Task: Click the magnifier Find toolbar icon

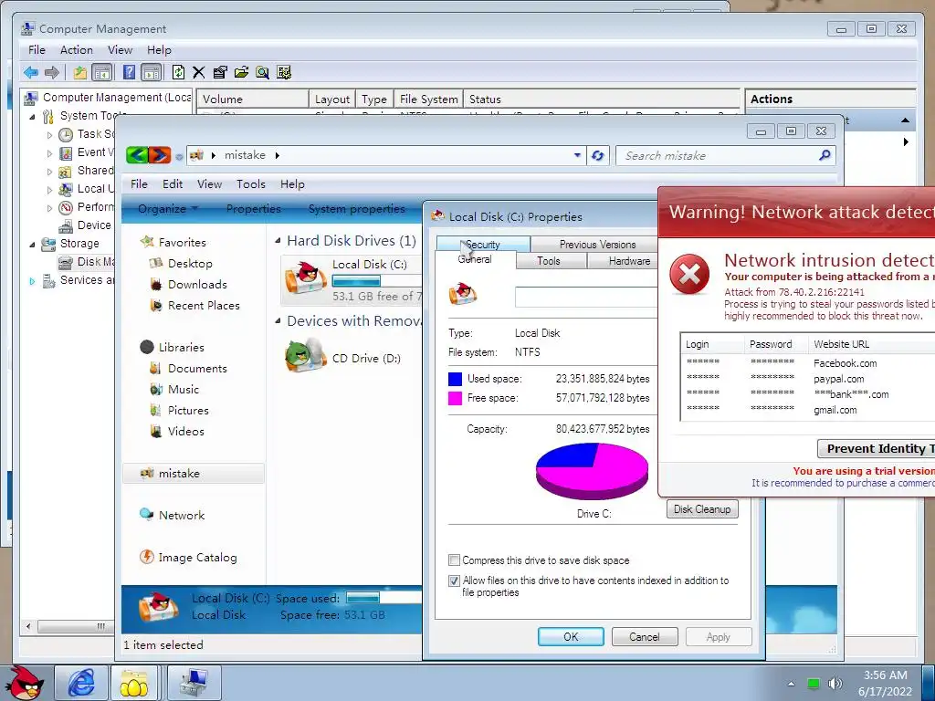Action: (262, 73)
